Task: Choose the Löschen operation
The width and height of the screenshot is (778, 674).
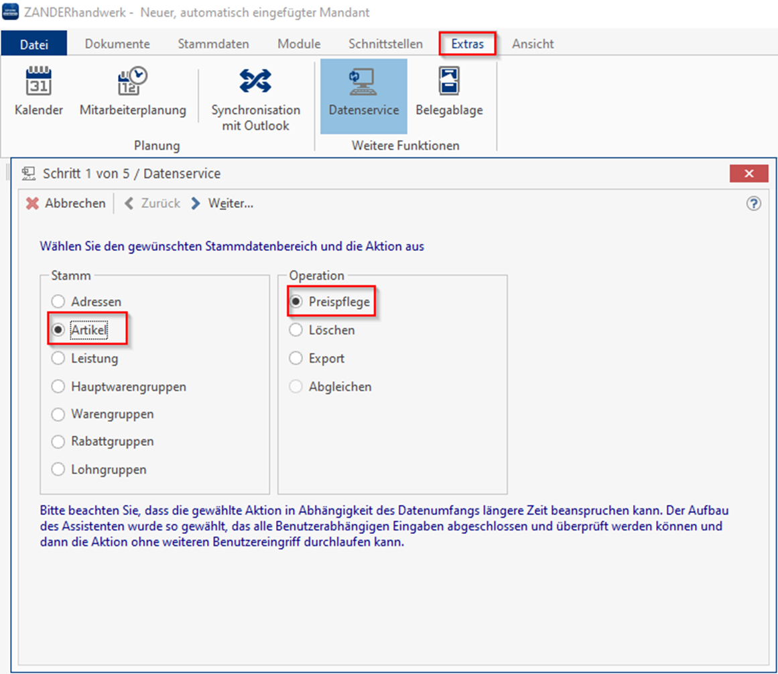Action: point(296,330)
